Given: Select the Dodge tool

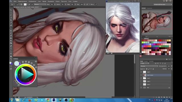Looking at the screenshot, I should [11, 43].
